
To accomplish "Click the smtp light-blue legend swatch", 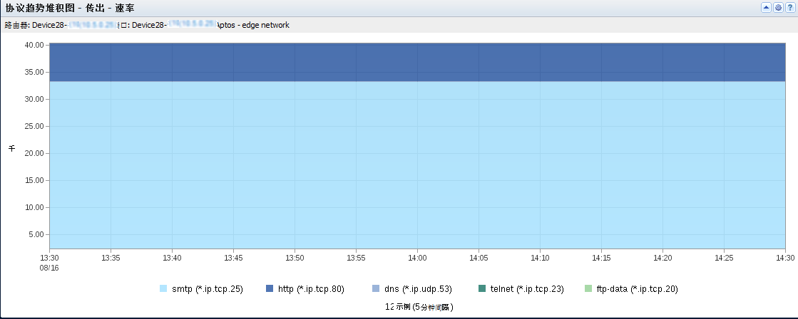I will click(163, 289).
